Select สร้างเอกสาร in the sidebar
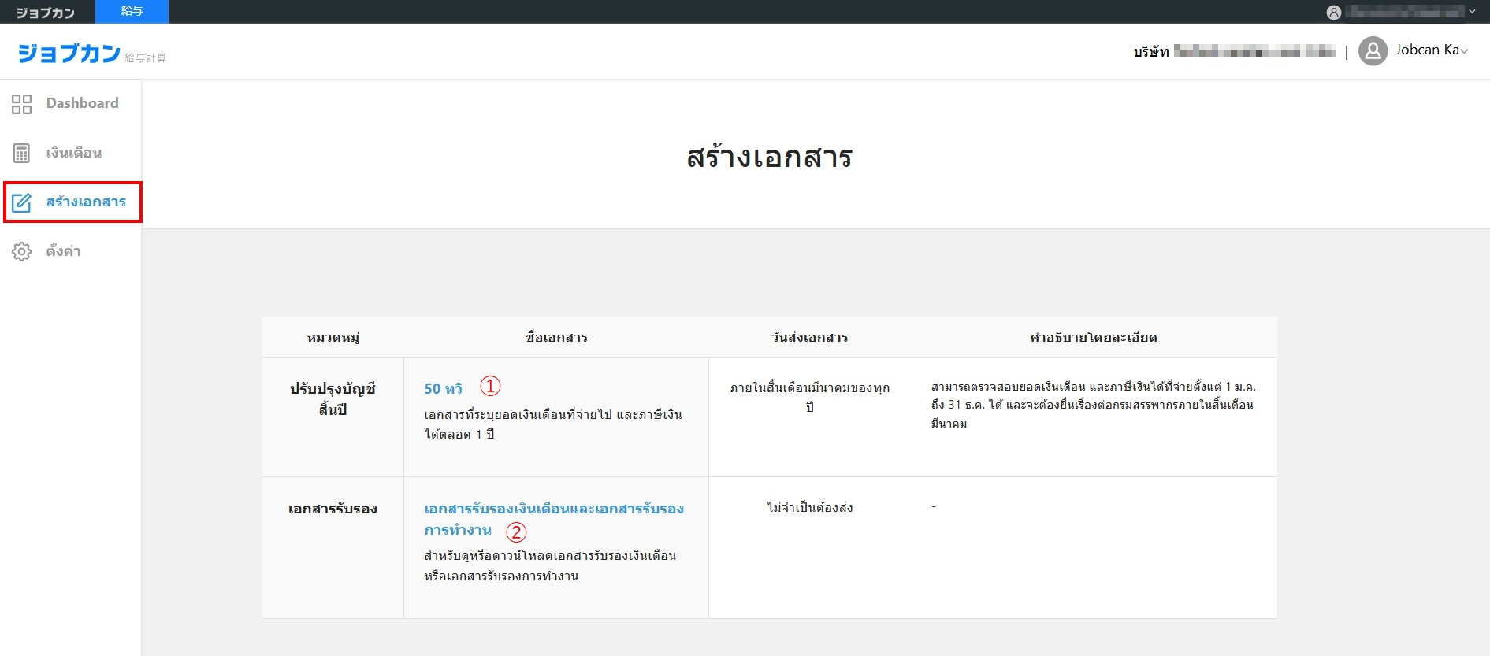Viewport: 1490px width, 656px height. click(86, 202)
